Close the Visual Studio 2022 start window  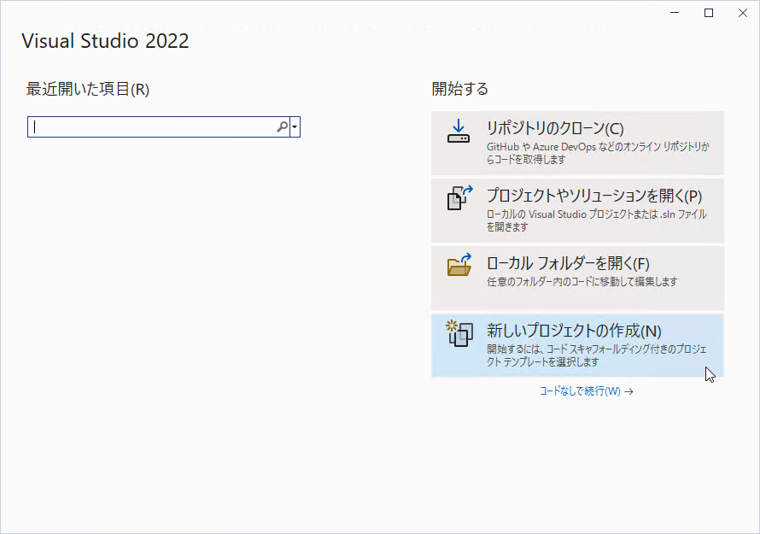pyautogui.click(x=743, y=13)
